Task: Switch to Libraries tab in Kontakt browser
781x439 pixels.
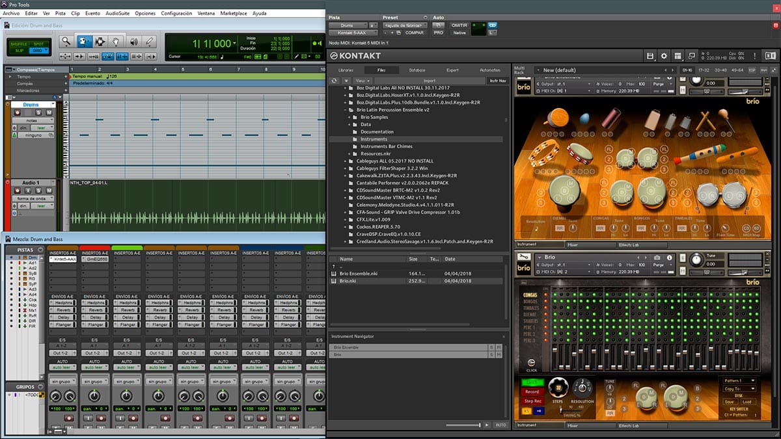Action: pos(346,70)
